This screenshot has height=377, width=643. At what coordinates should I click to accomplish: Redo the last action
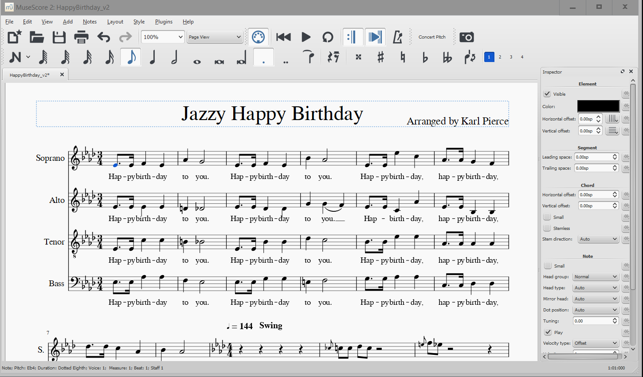125,37
